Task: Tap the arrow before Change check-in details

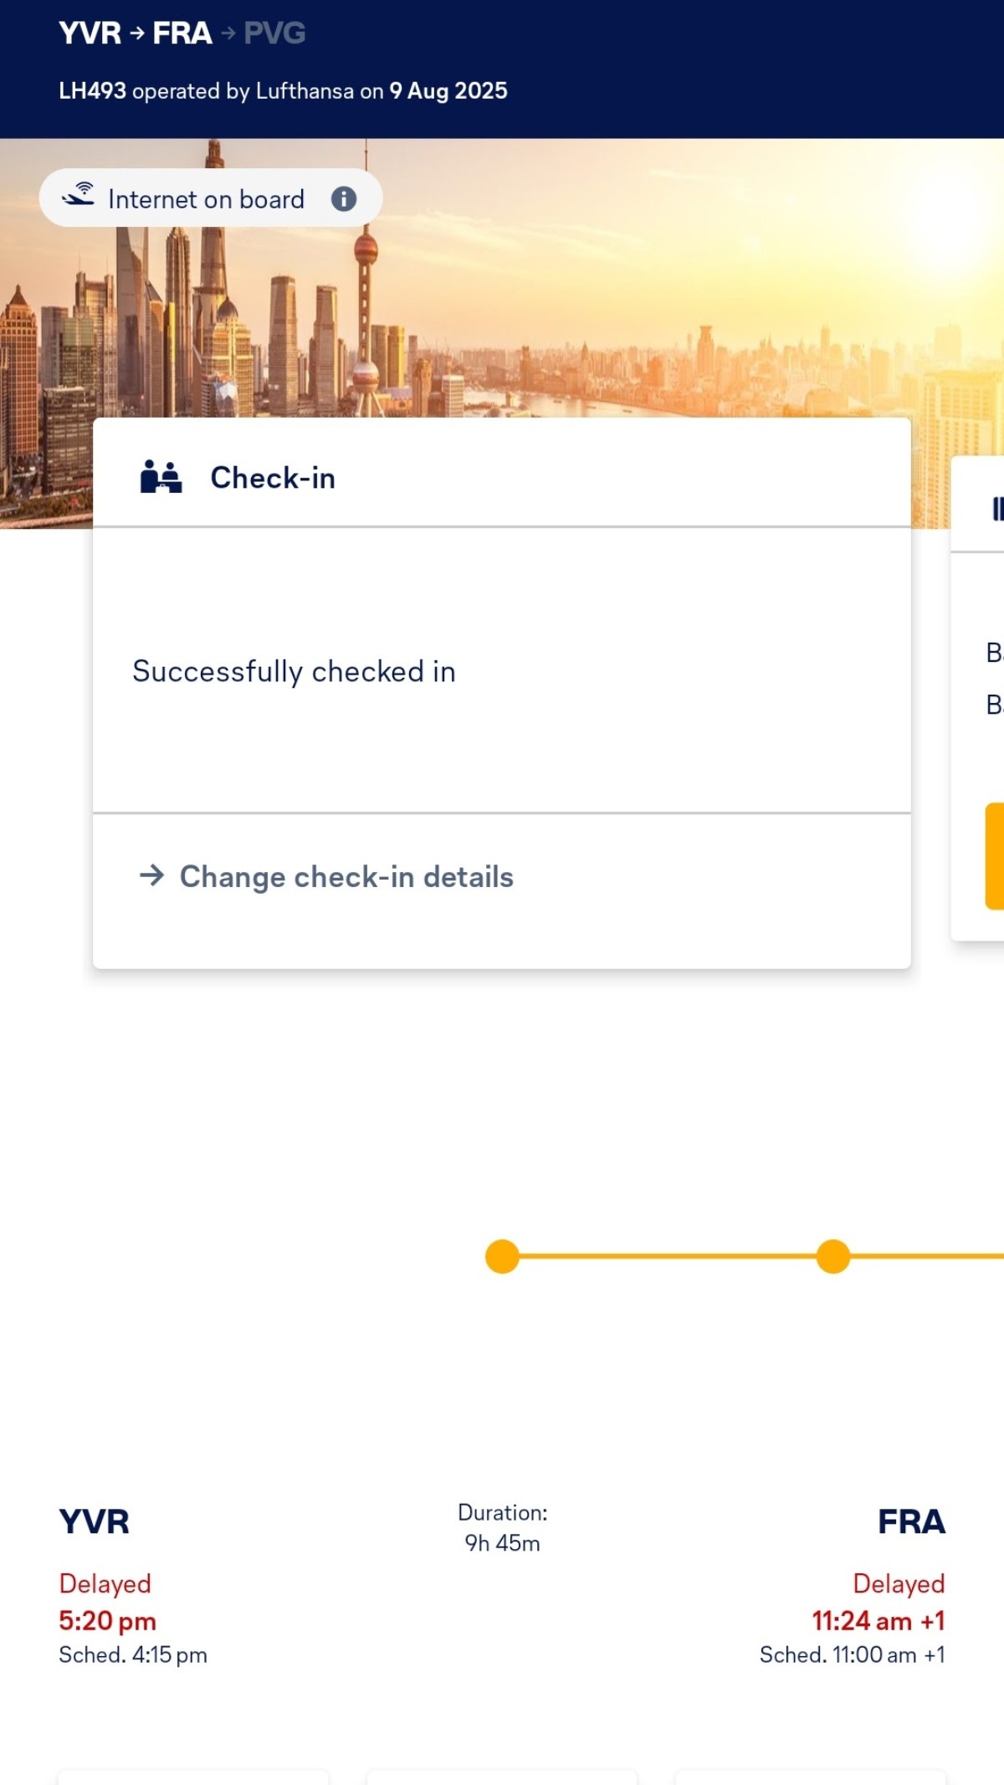Action: (x=152, y=875)
